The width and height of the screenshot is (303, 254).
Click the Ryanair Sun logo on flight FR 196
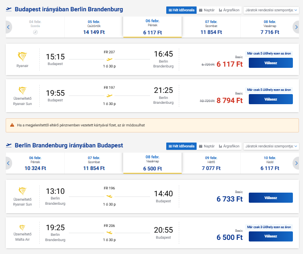[22, 191]
